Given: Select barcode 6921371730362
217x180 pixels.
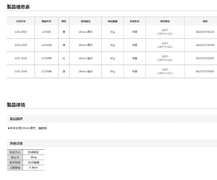Looking at the screenshot, I should point(205,72).
